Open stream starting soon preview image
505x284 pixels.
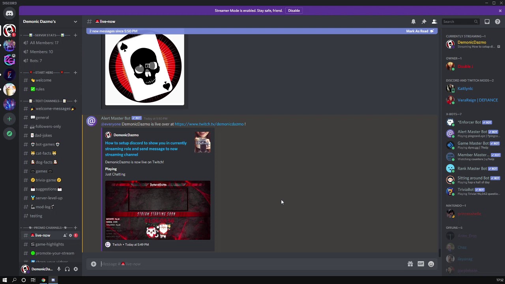coord(158,210)
